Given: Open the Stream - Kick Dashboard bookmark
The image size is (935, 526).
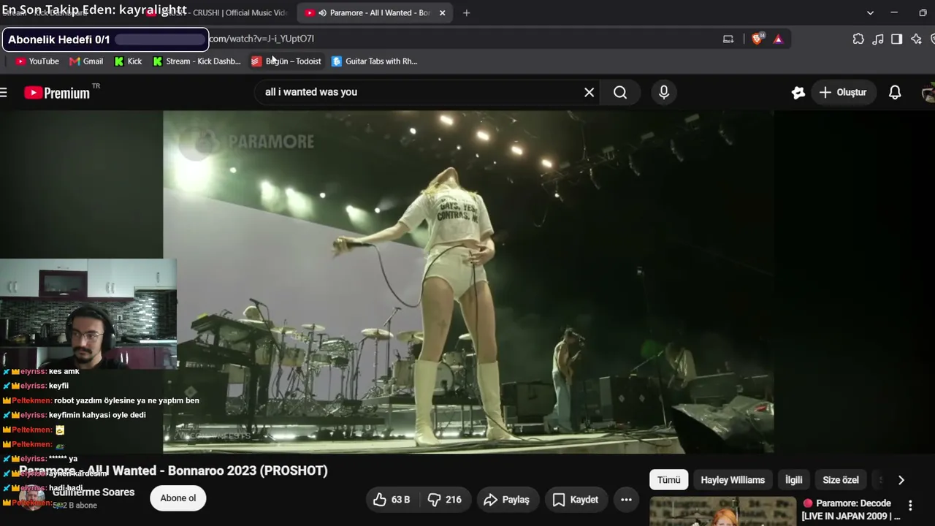Looking at the screenshot, I should pos(196,61).
